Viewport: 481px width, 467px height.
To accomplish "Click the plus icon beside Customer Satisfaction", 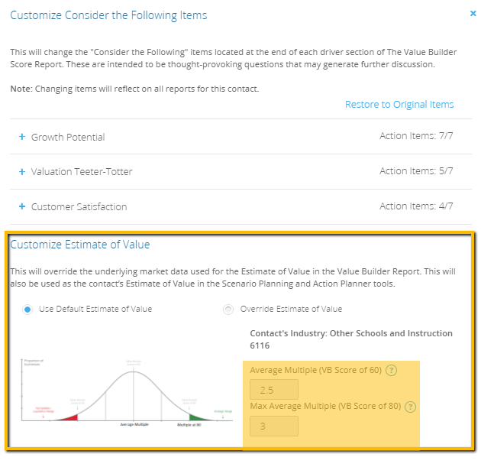I will pyautogui.click(x=22, y=206).
